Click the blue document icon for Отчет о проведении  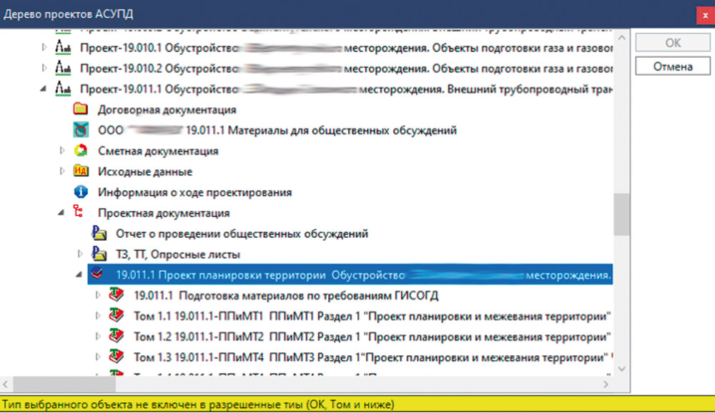coord(99,233)
